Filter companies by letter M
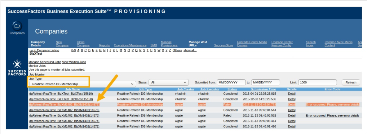Screen dimensions: 367x134 pyautogui.click(x=121, y=50)
